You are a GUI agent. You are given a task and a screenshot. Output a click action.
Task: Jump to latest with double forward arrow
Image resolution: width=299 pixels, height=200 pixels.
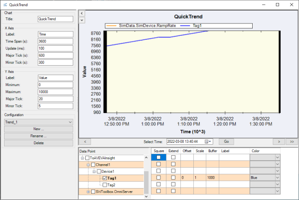[x=291, y=142]
